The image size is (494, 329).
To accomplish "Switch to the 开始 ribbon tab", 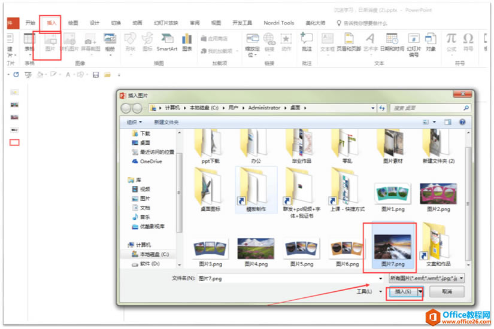I will [31, 23].
